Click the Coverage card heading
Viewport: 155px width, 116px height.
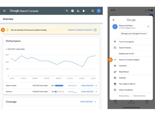(11, 102)
